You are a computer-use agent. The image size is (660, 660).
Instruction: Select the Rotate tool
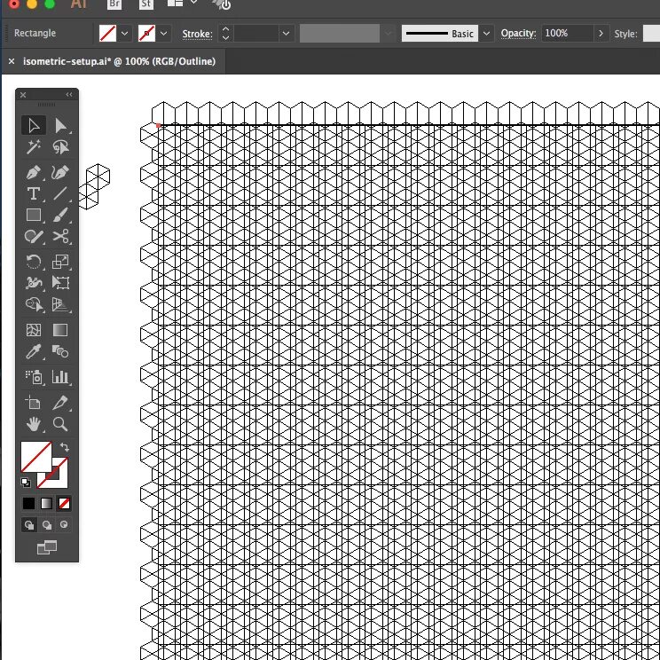pos(33,262)
